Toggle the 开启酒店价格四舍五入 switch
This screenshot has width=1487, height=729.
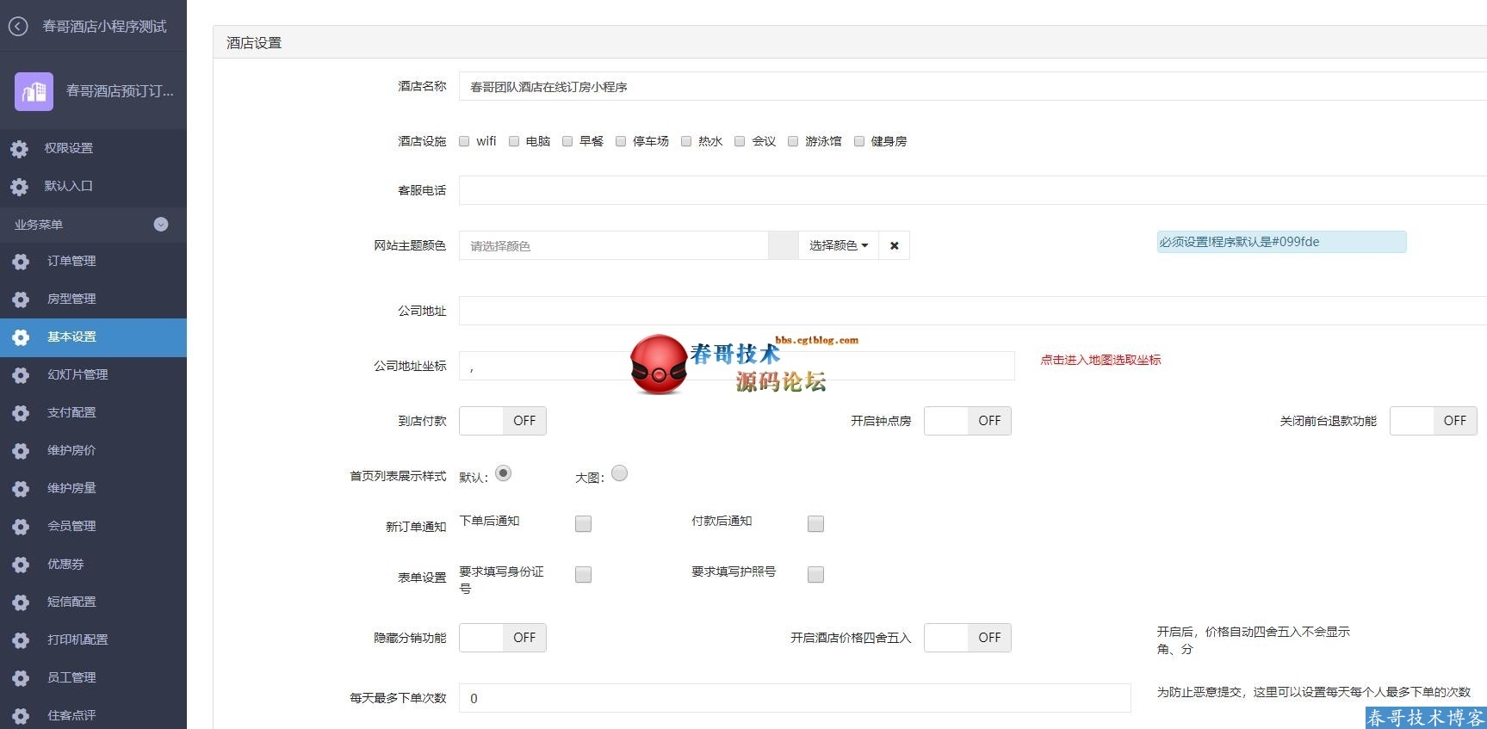click(x=968, y=638)
